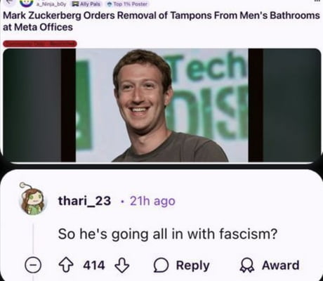This screenshot has height=281, width=323.
Task: Click the red redacted source link bar
Action: click(40, 44)
